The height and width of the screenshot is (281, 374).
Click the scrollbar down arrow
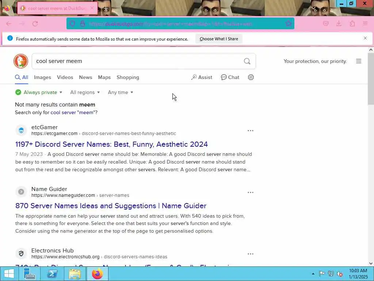[x=371, y=263]
